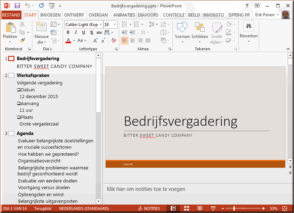
Task: Toggle text shadow
Action: coord(92,33)
